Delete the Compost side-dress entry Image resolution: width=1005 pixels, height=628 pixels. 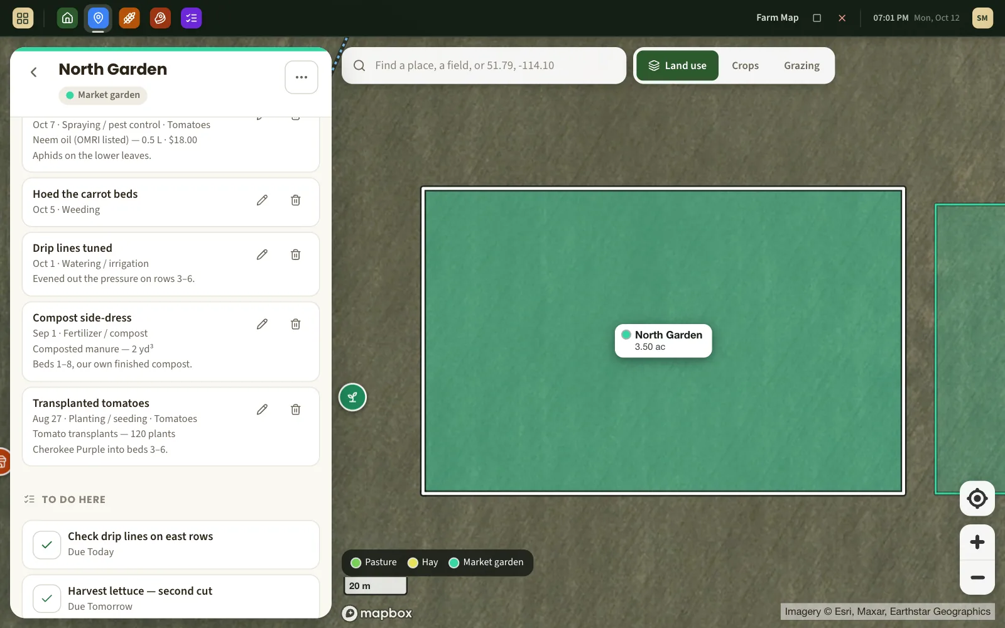click(x=295, y=324)
